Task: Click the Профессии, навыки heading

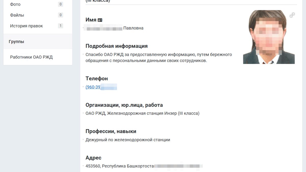Action: coord(111,131)
